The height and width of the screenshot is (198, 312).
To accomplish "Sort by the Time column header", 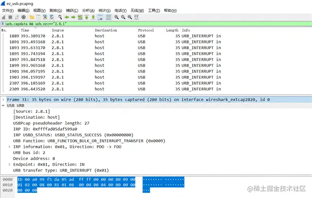I will pos(35,30).
